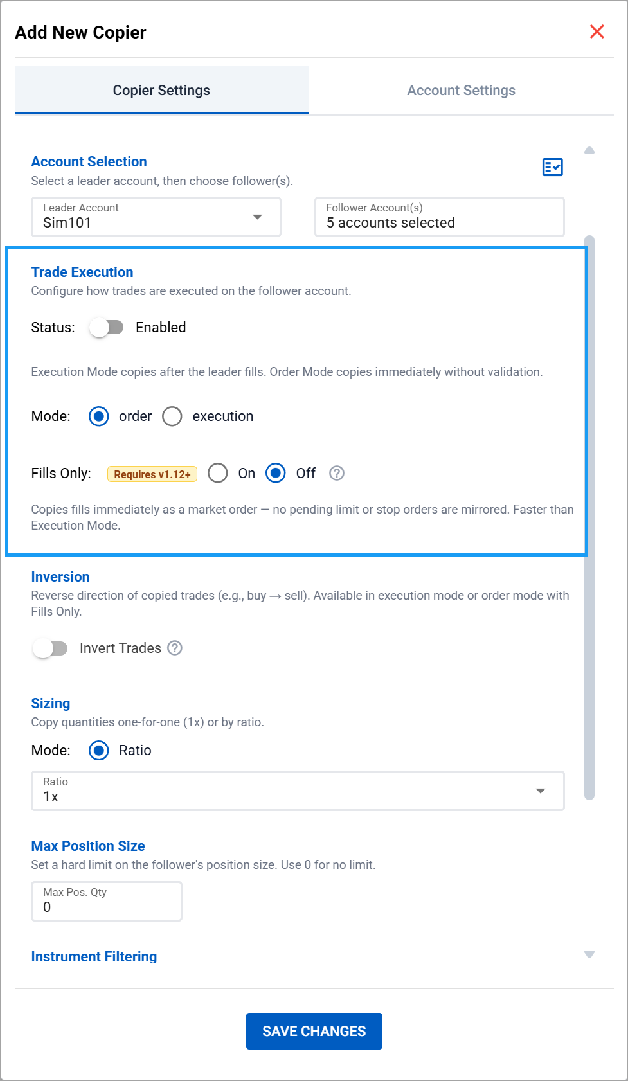
Task: Click the scroll down arrow
Action: click(589, 954)
